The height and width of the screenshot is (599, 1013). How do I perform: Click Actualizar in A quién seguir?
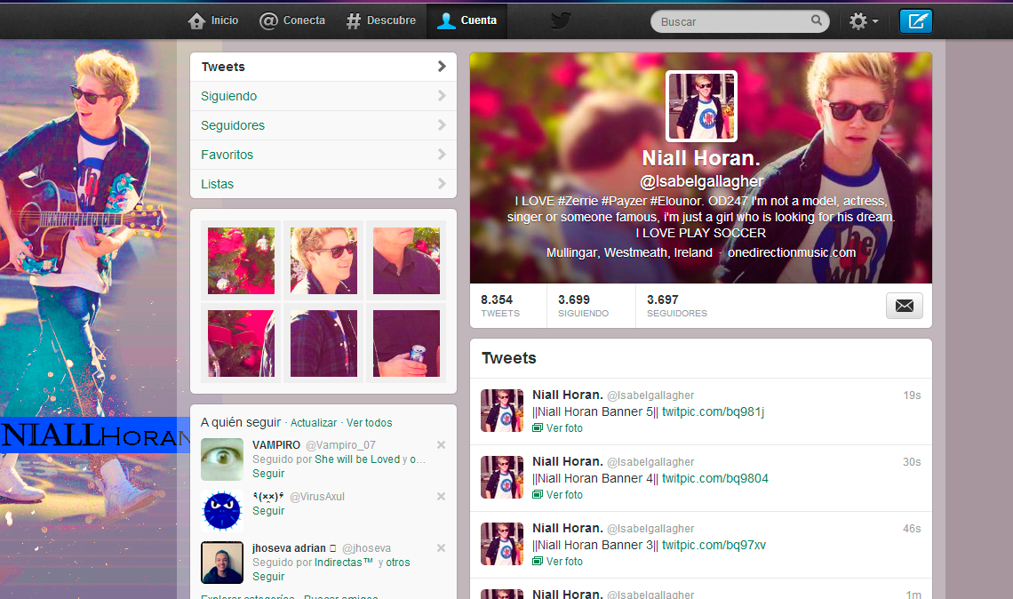(314, 423)
